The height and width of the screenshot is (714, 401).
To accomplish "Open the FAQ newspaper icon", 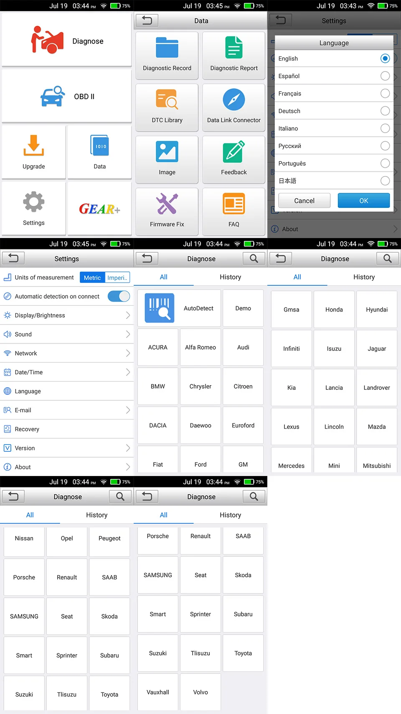I will click(234, 204).
